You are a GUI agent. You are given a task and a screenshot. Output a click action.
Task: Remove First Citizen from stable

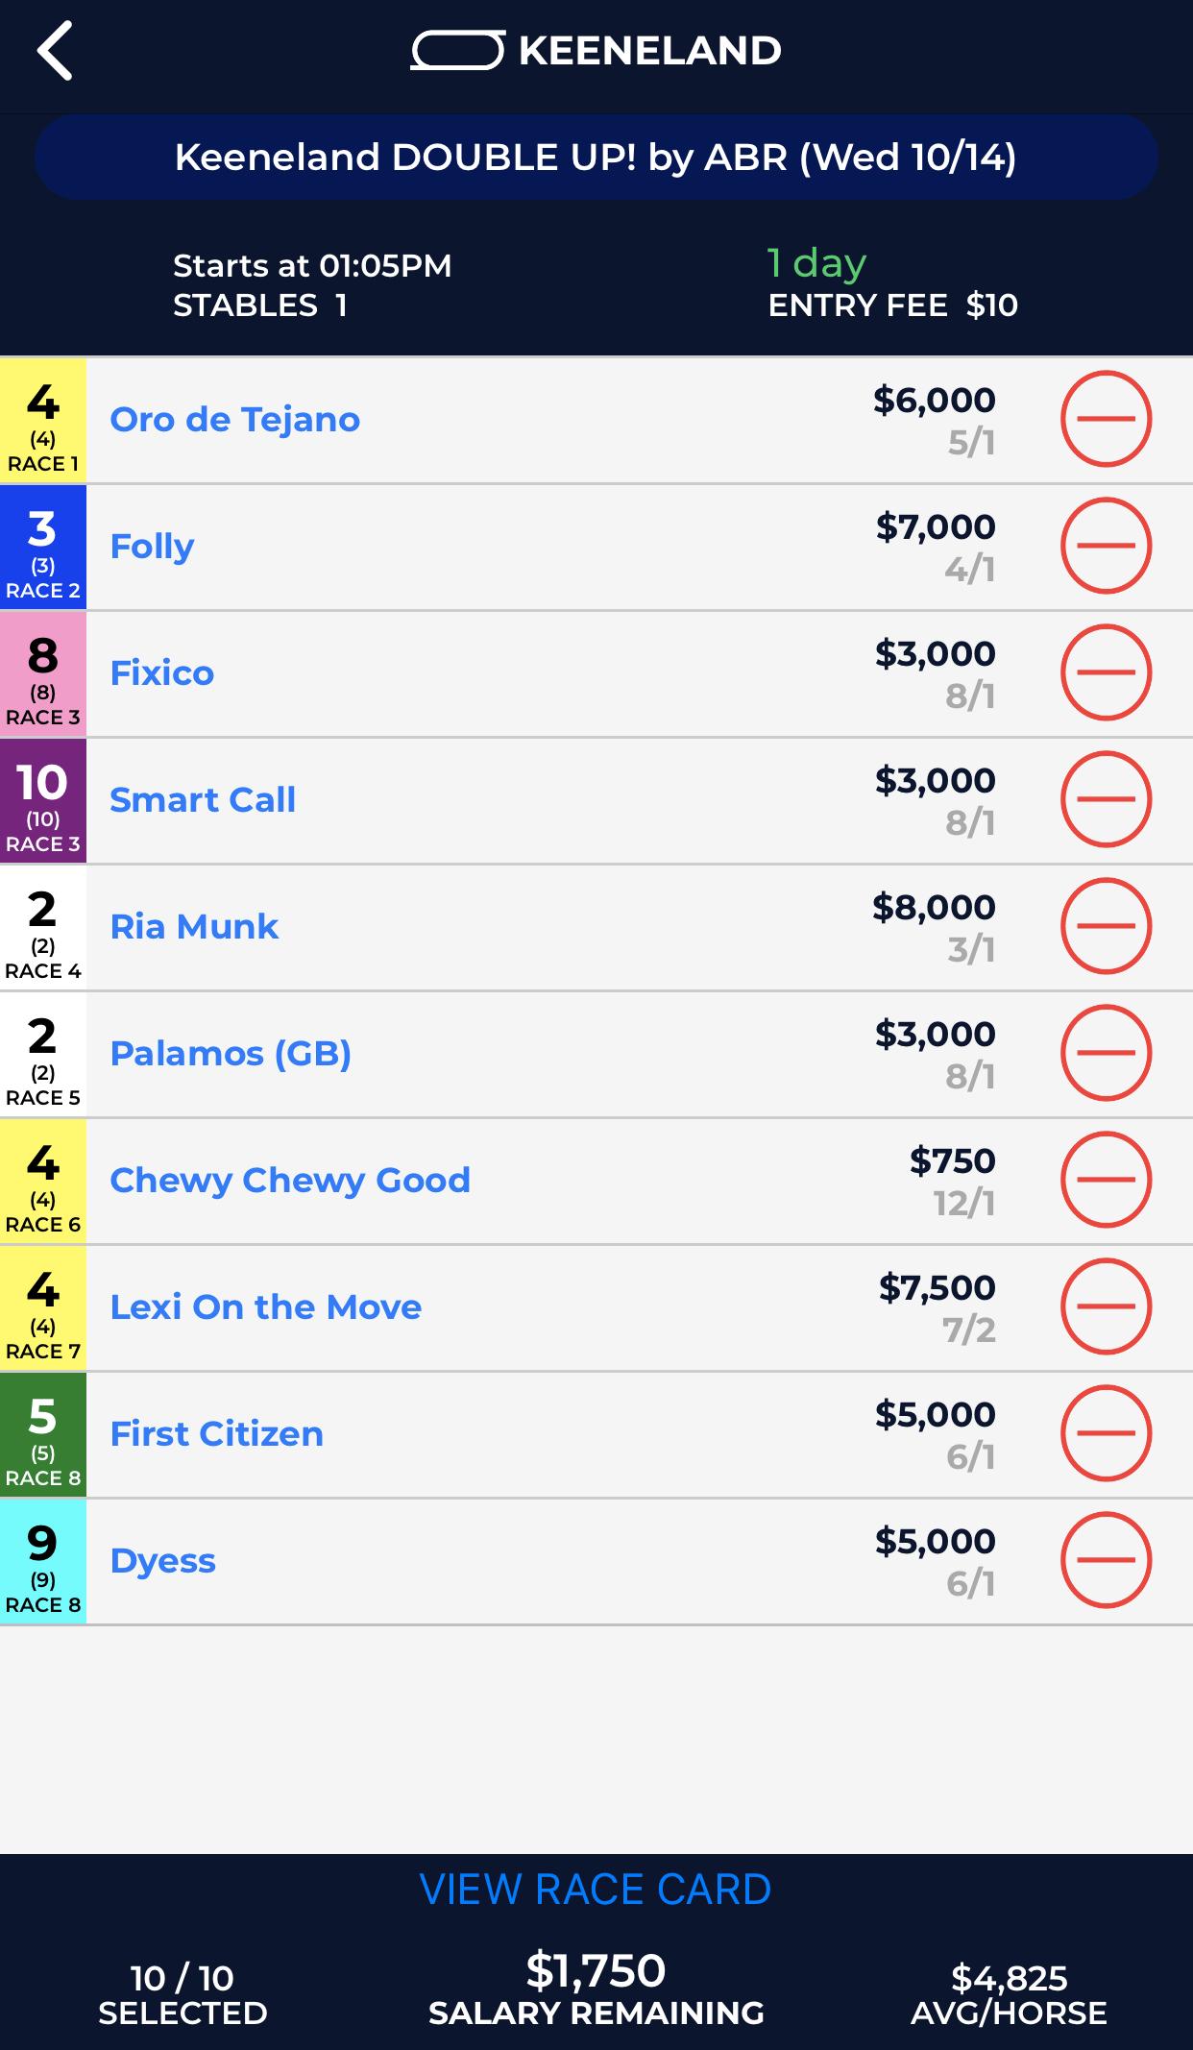1106,1433
